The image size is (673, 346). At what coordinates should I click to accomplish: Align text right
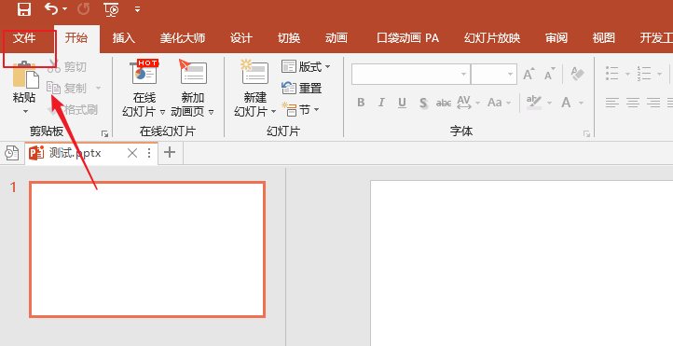(653, 103)
